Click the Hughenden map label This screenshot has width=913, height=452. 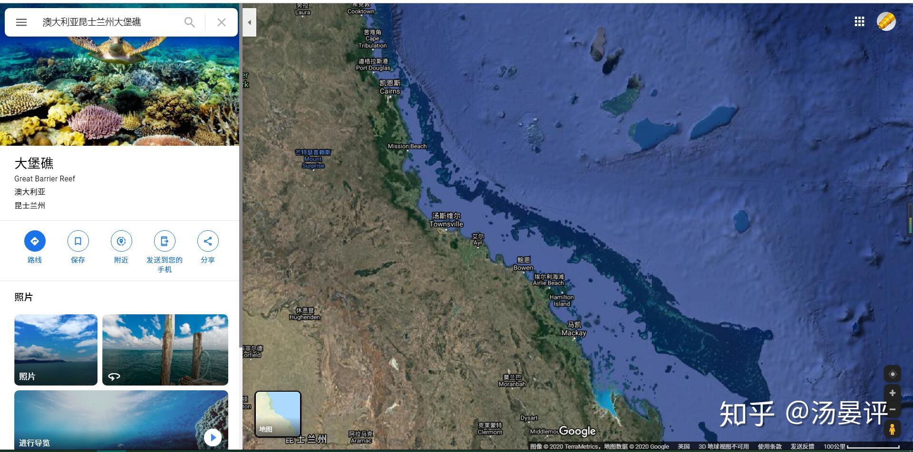[x=305, y=314]
